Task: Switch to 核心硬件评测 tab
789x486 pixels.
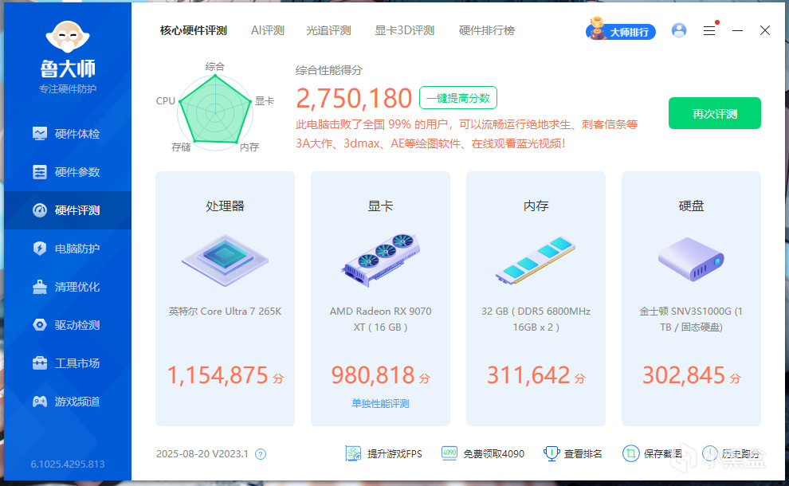Action: [193, 31]
